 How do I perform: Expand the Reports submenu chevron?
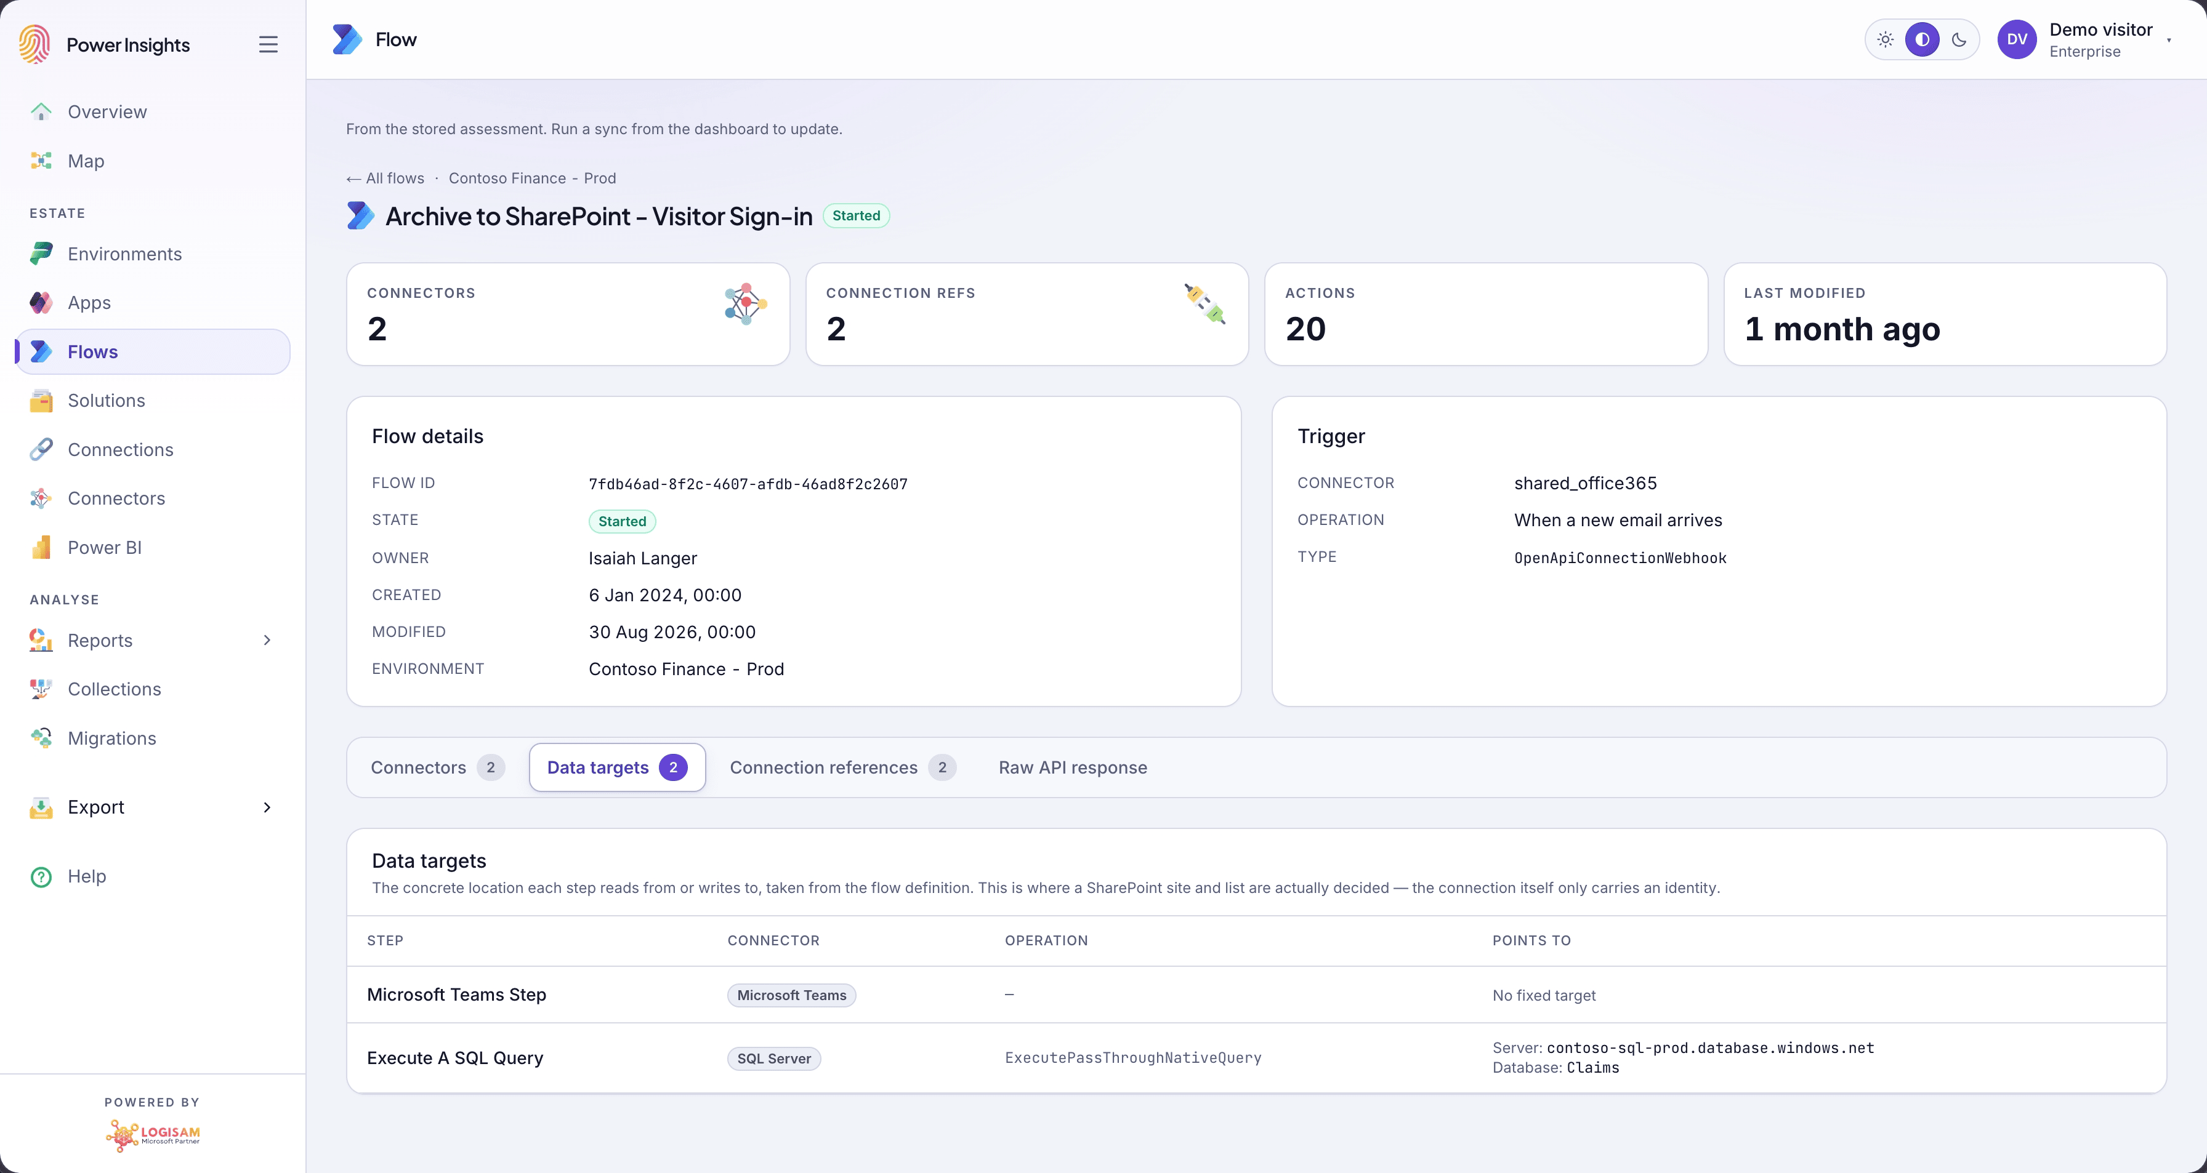tap(267, 641)
